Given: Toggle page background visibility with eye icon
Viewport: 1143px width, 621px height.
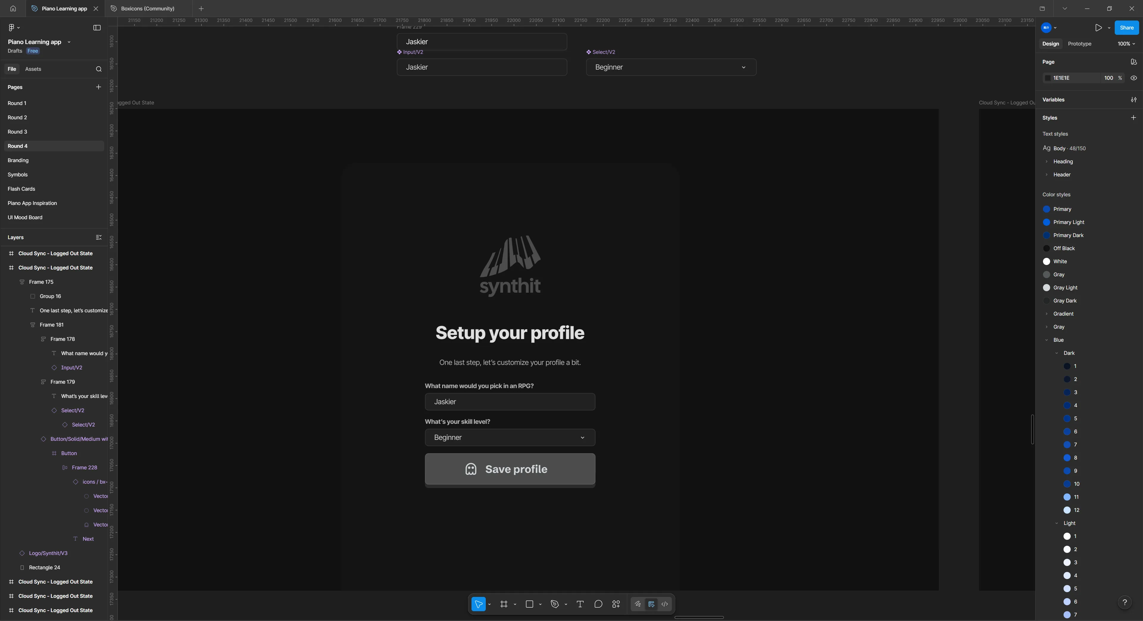Looking at the screenshot, I should tap(1134, 78).
